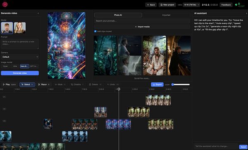
Task: Click the psychedelic video preview
Action: 67,45
